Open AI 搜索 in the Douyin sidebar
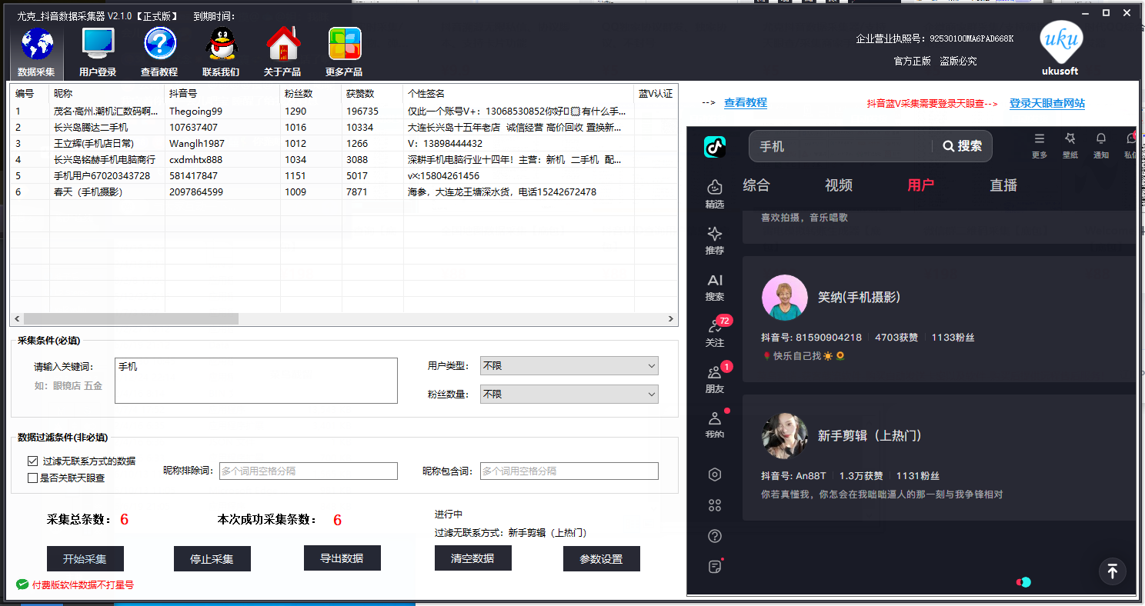1145x606 pixels. tap(715, 287)
